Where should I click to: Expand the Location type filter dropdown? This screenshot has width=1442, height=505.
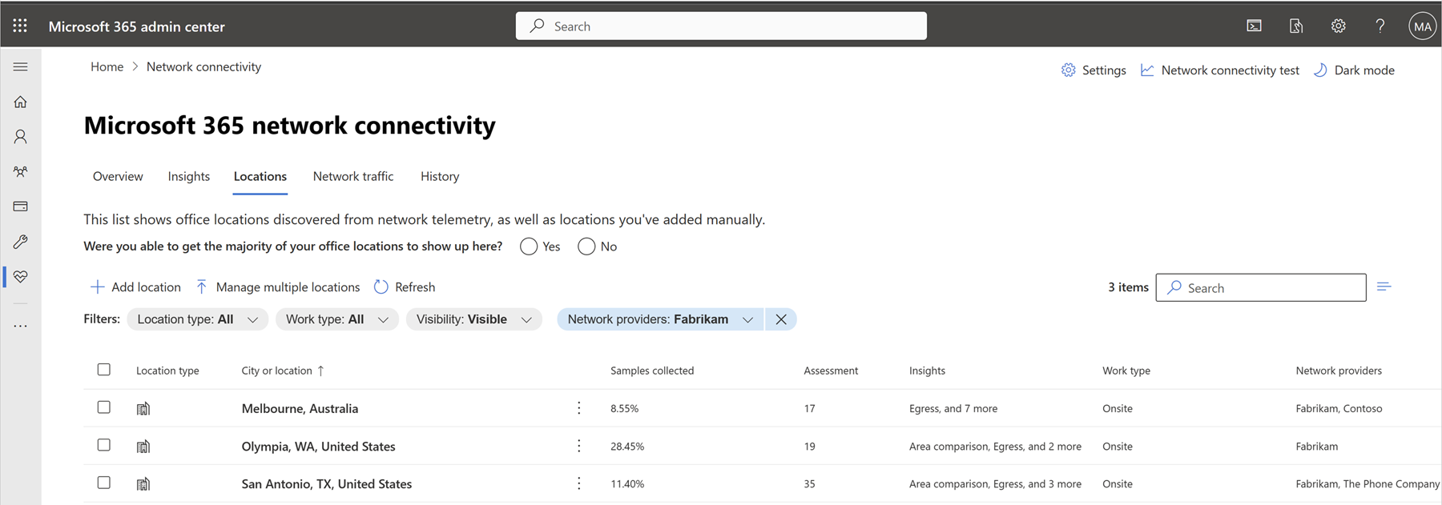197,319
